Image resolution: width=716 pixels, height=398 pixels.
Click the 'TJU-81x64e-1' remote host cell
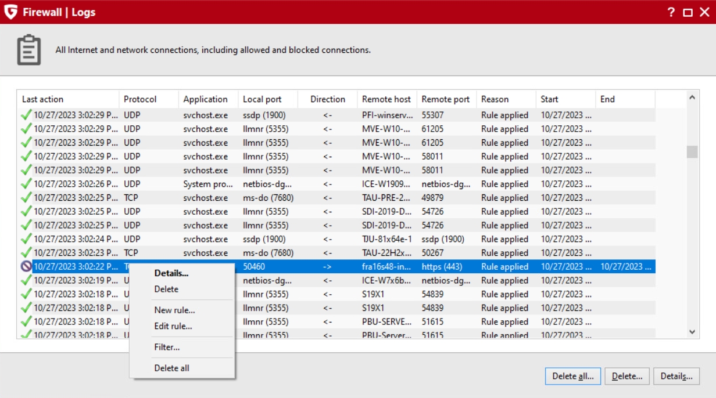click(x=387, y=238)
